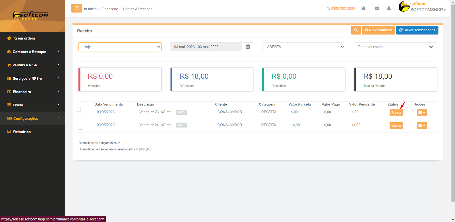455x222 pixels.
Task: Open actions menu for Venda nº 24
Action: click(x=422, y=125)
